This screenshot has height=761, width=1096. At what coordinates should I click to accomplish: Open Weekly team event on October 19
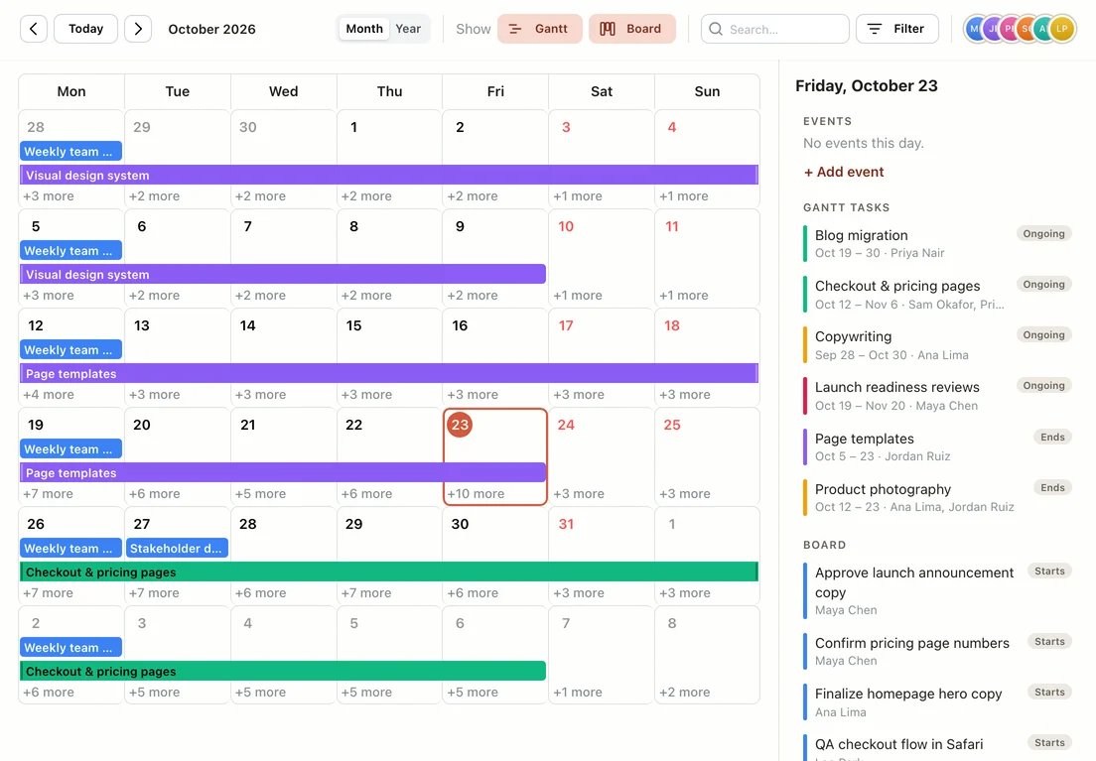pos(71,449)
